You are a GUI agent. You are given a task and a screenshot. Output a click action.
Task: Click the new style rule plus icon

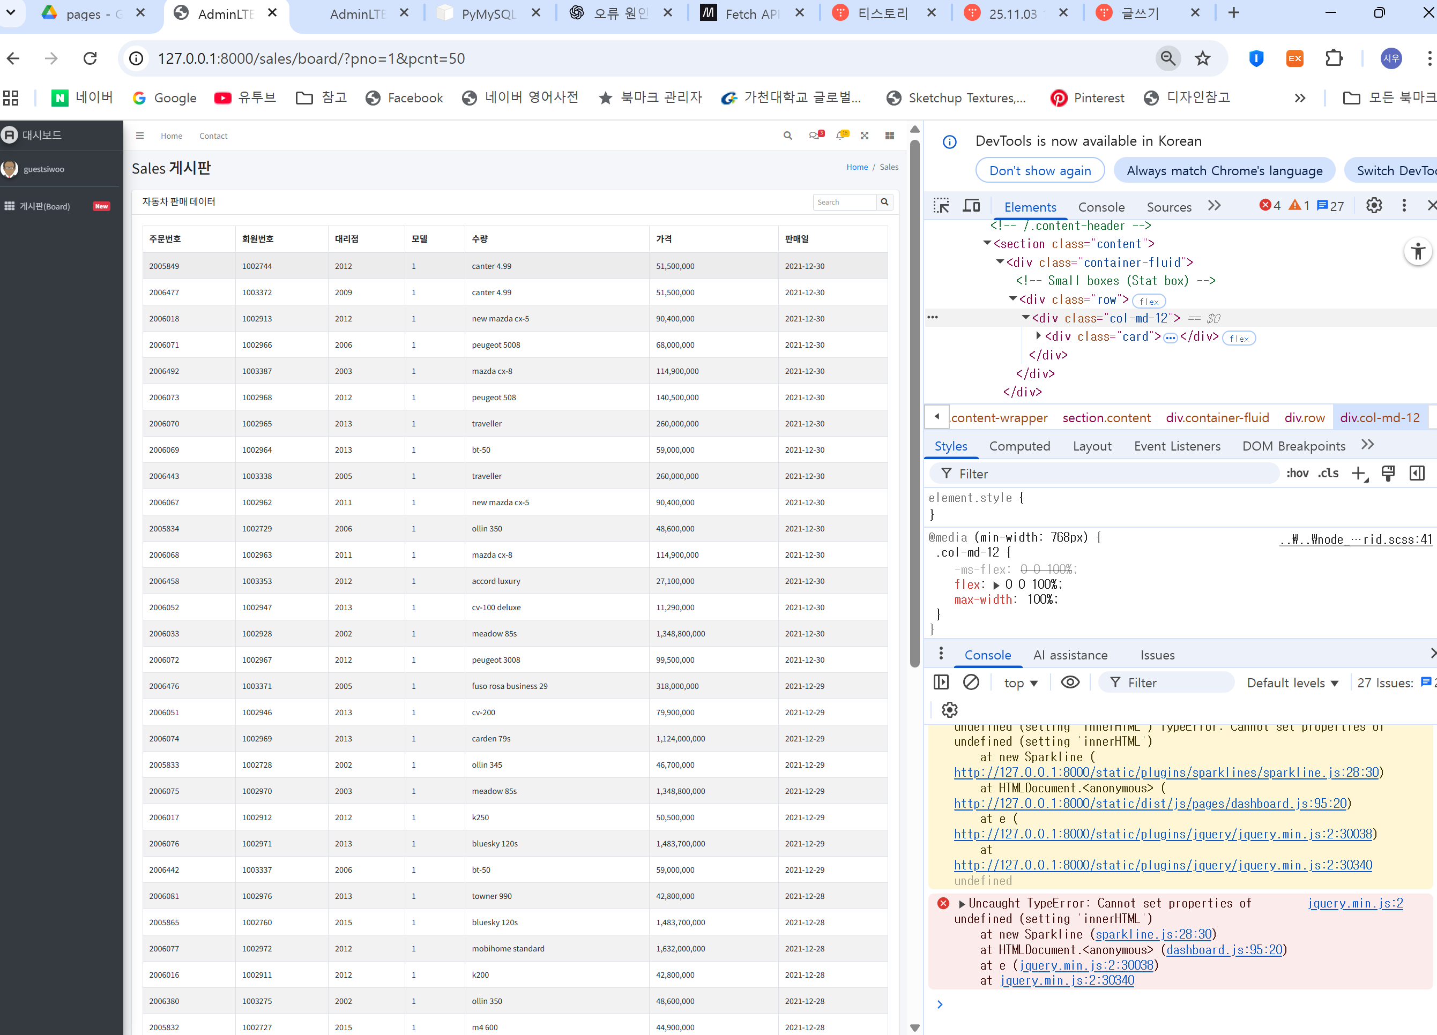click(x=1358, y=473)
